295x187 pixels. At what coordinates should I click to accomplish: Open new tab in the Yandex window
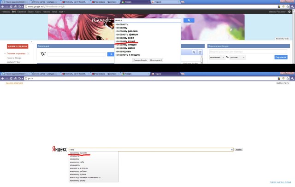[183, 74]
